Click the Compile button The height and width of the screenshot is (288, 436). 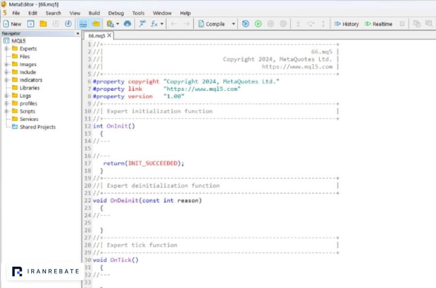(212, 24)
